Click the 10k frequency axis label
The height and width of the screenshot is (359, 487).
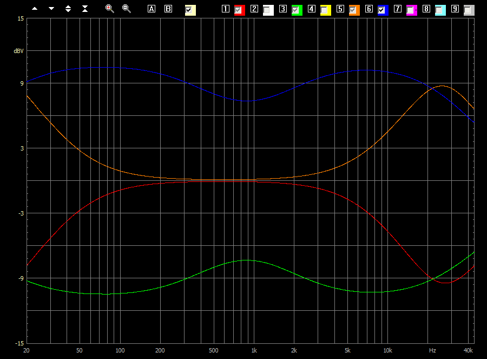(387, 350)
